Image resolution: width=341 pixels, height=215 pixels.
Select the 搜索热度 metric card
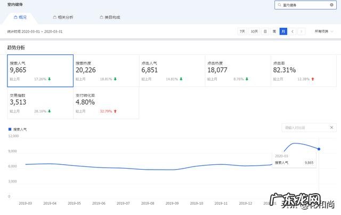point(107,71)
